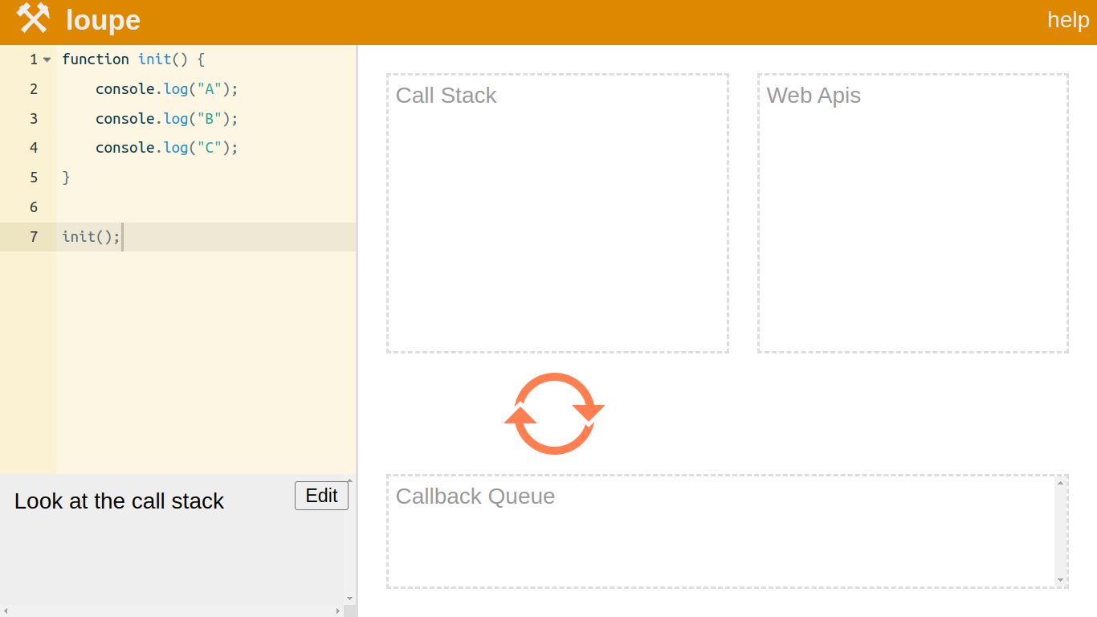Click the console.log("A") code line
1097x617 pixels.
pos(166,89)
